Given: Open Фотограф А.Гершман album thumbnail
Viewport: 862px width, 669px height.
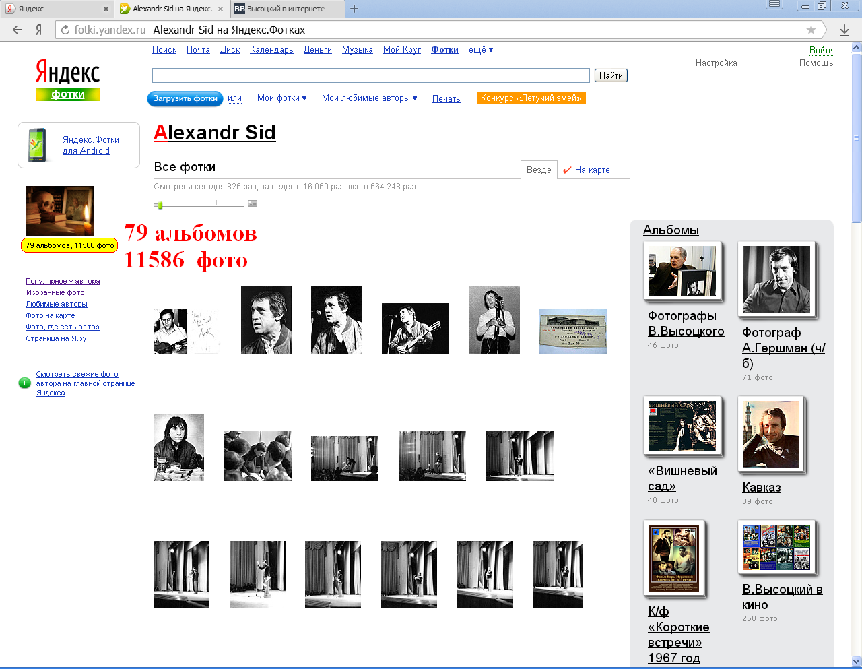Looking at the screenshot, I should coord(776,279).
